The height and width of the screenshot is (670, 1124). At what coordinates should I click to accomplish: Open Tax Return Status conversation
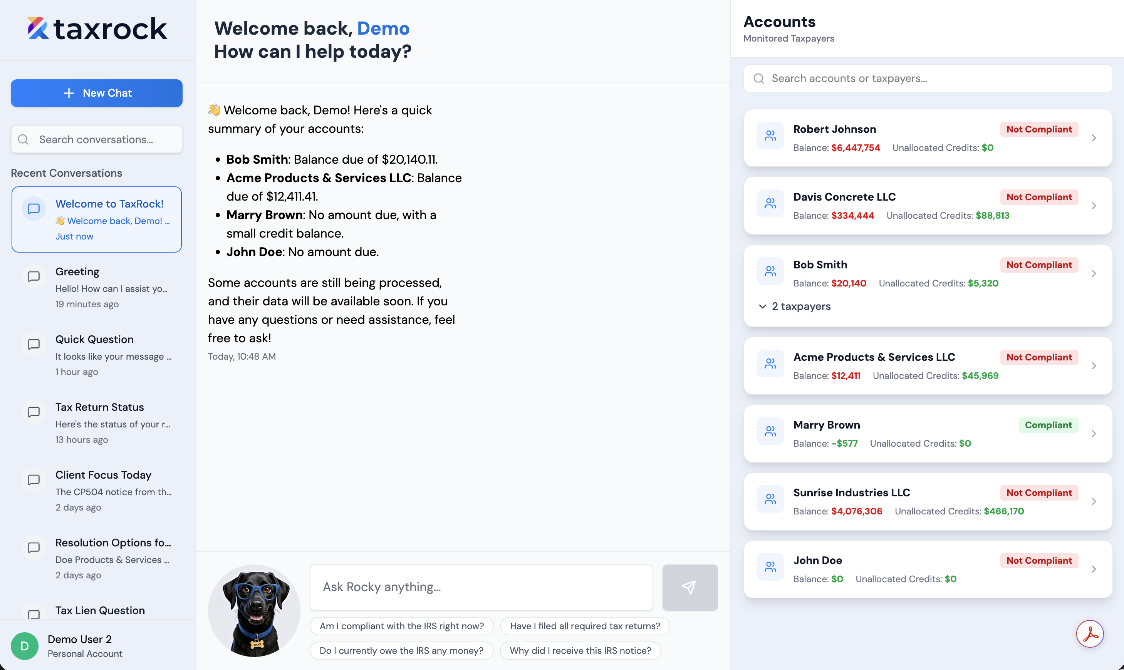pos(97,422)
